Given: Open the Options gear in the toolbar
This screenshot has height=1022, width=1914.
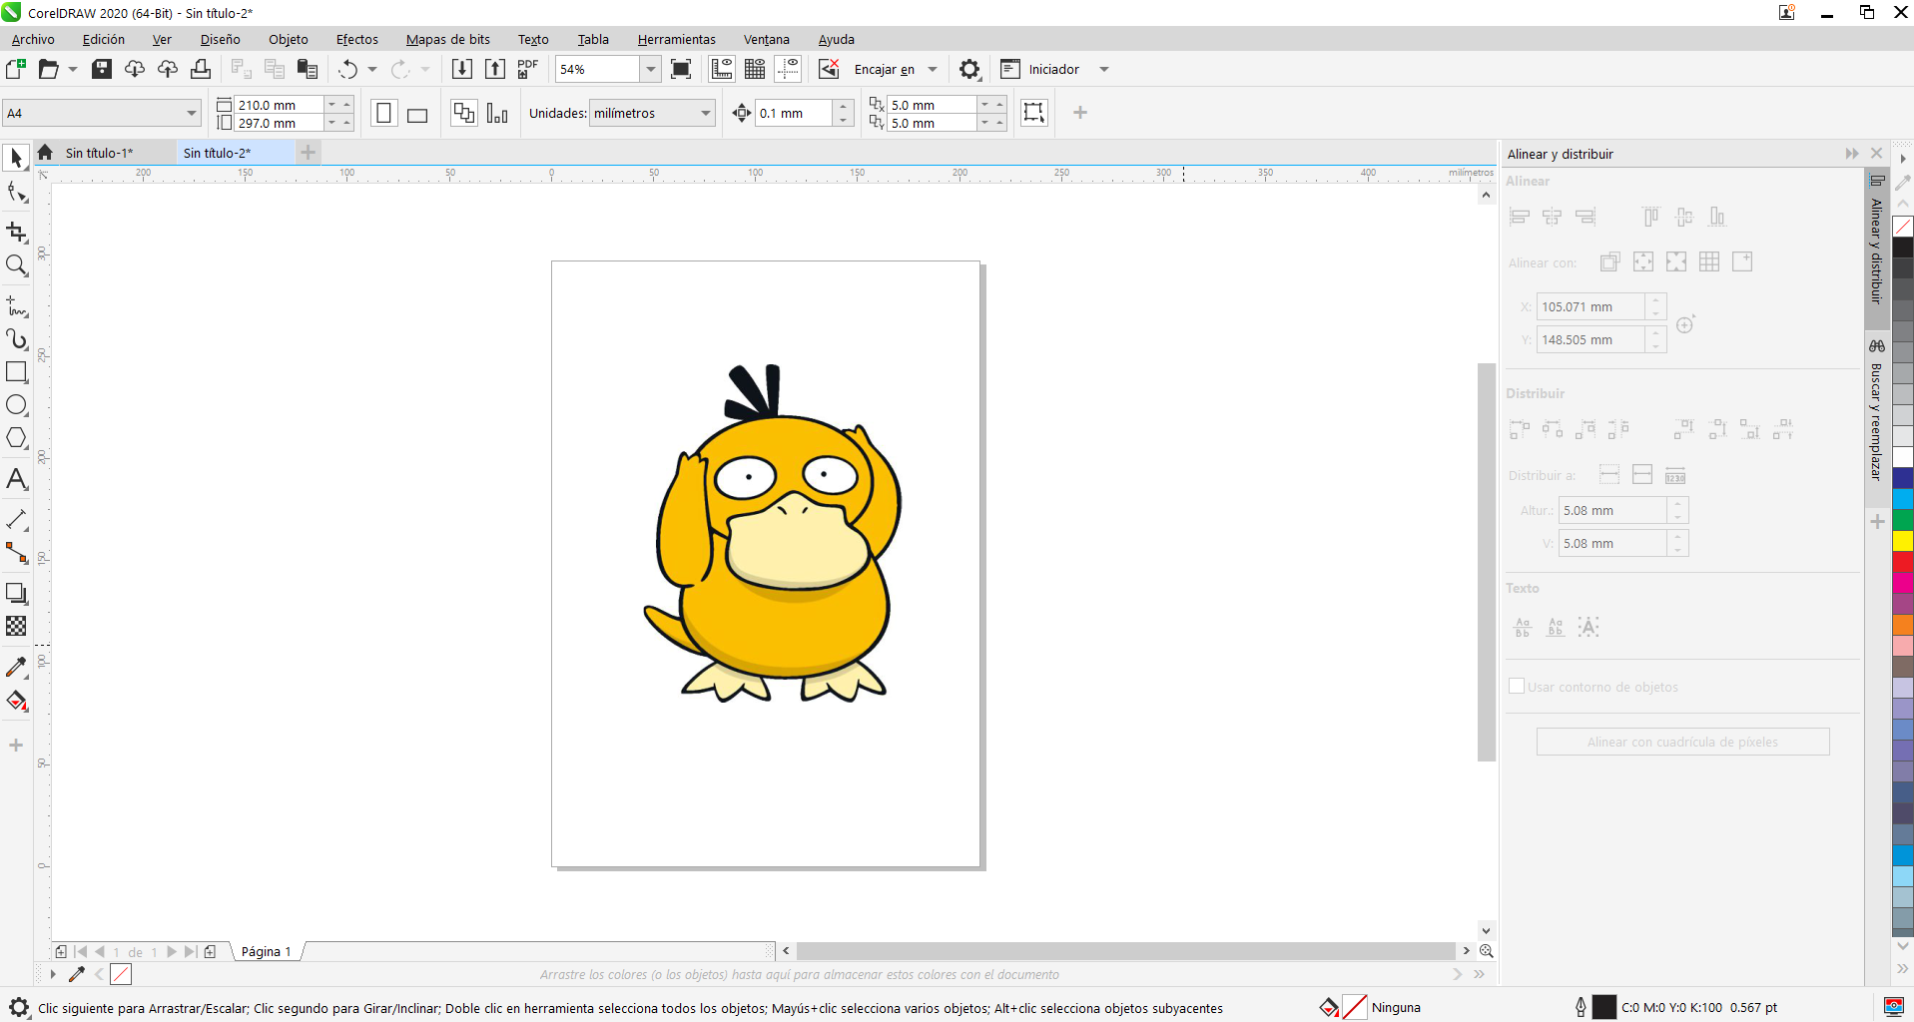Looking at the screenshot, I should [968, 69].
